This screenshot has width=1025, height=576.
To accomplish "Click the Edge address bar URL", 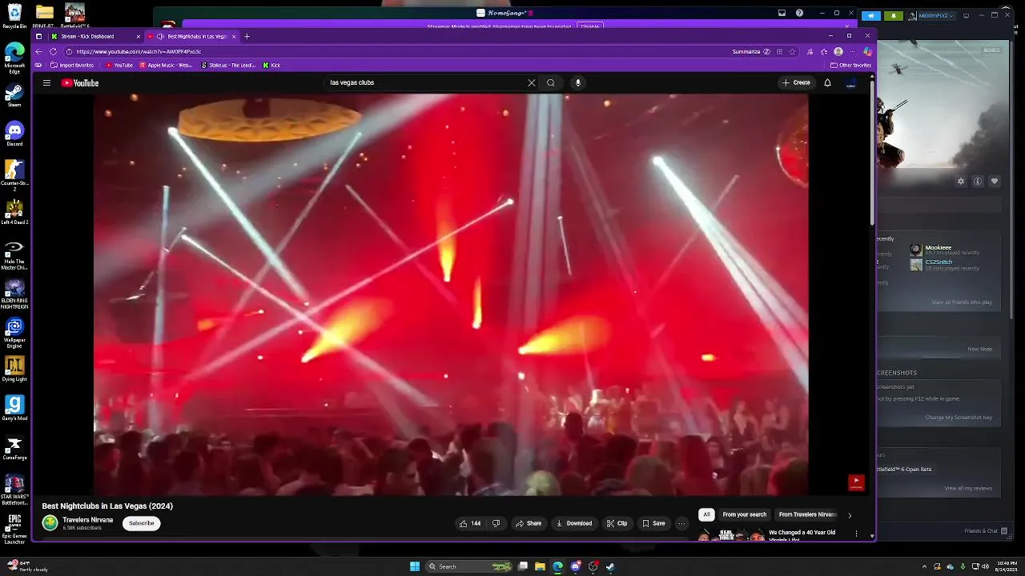I will 139,51.
